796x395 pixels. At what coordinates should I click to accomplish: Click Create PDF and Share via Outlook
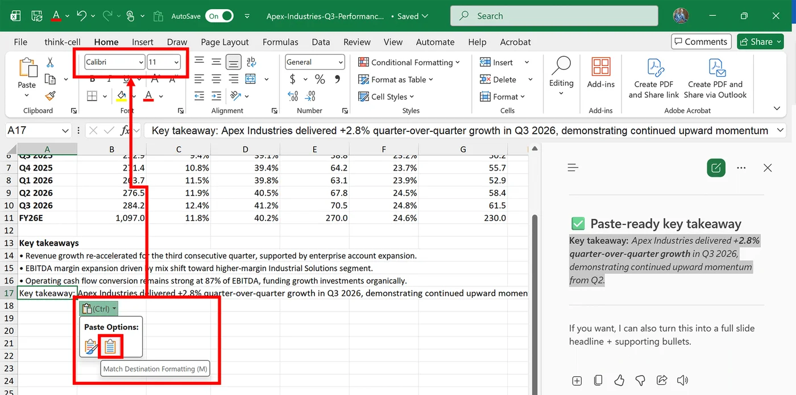[715, 78]
